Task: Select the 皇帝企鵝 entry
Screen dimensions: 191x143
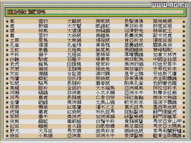Action: [134, 74]
